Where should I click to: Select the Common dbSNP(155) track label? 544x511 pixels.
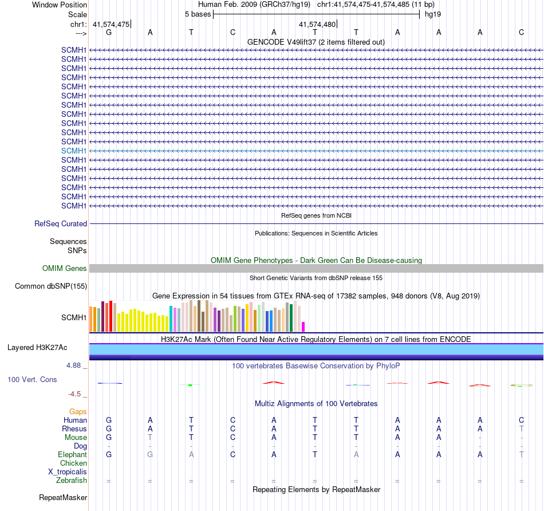pos(50,286)
